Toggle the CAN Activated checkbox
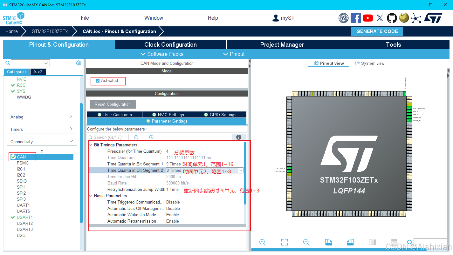Viewport: 453px width, 255px height. pos(98,81)
